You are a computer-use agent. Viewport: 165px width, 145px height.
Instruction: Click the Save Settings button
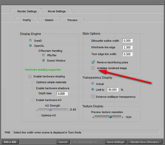115,142
